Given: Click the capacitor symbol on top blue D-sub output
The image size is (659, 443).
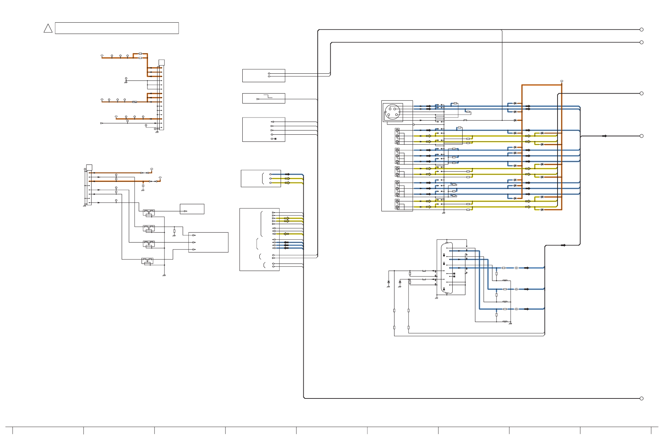Looking at the screenshot, I should click(516, 268).
